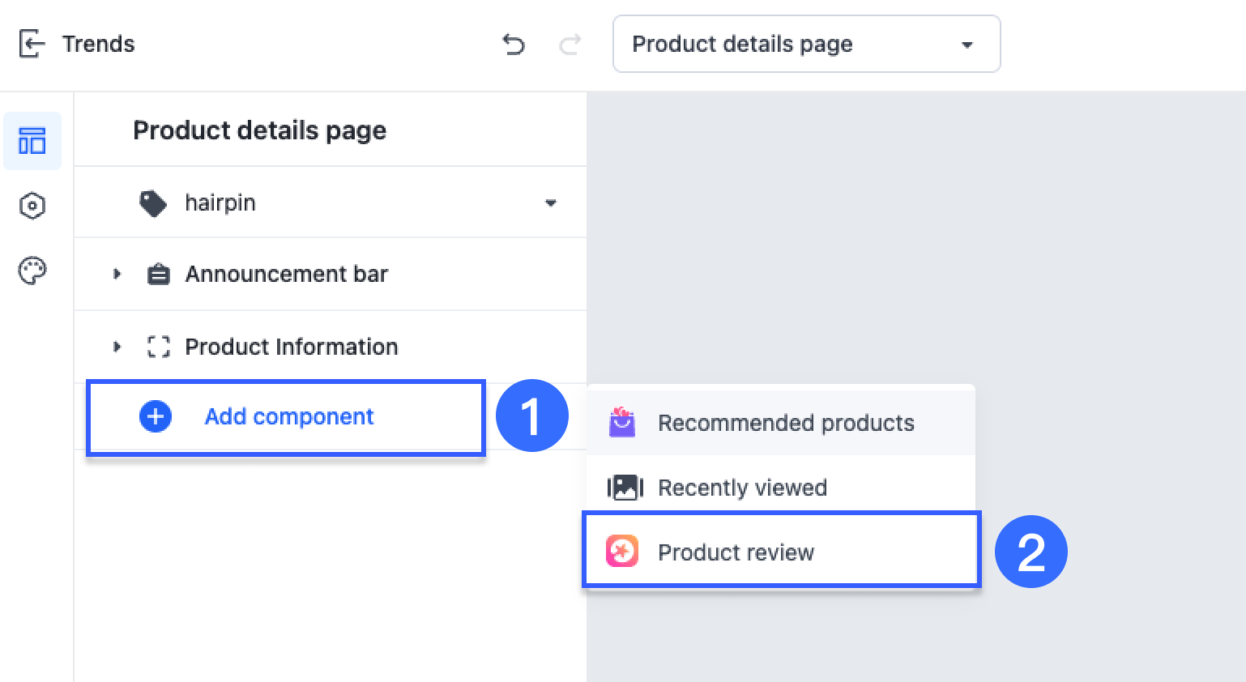Click the Product Information section icon
The height and width of the screenshot is (682, 1246).
coord(159,347)
